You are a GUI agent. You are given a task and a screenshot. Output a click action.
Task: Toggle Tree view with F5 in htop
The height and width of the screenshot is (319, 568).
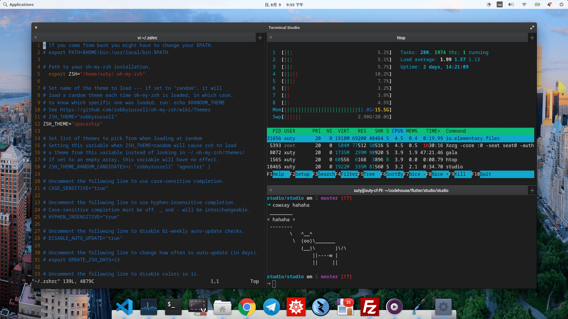click(x=368, y=174)
